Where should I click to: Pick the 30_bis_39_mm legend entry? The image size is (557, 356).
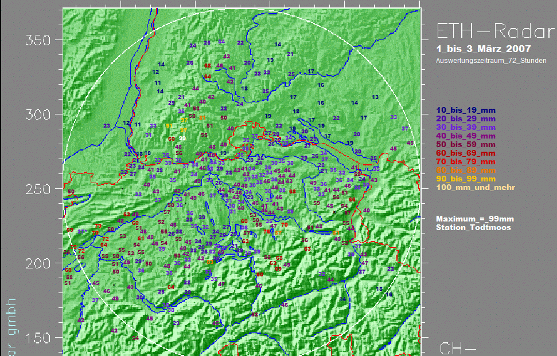point(465,127)
